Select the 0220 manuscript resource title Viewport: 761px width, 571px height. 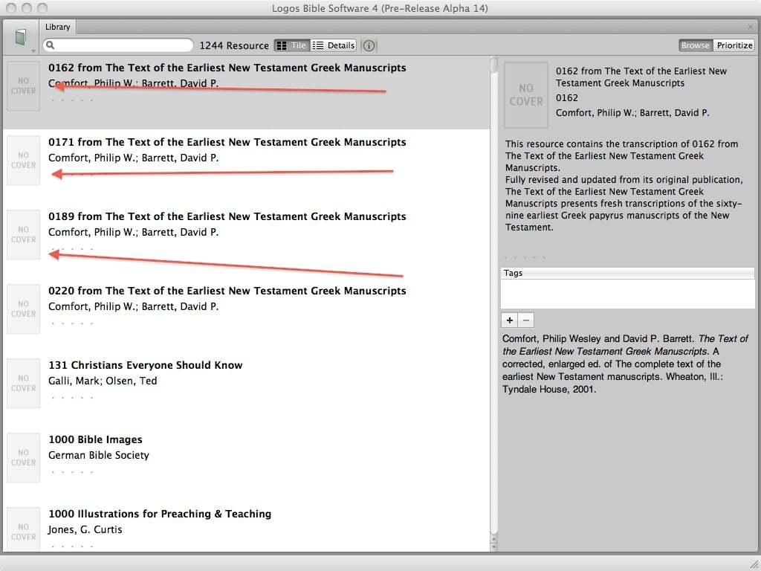227,291
